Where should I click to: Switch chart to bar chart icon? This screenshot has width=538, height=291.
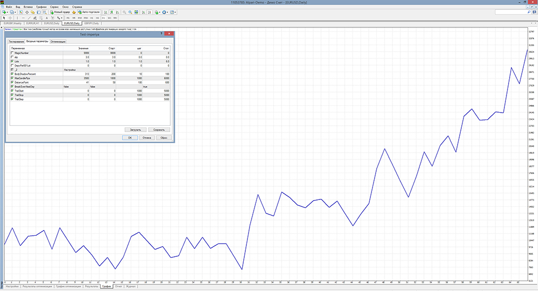(106, 12)
